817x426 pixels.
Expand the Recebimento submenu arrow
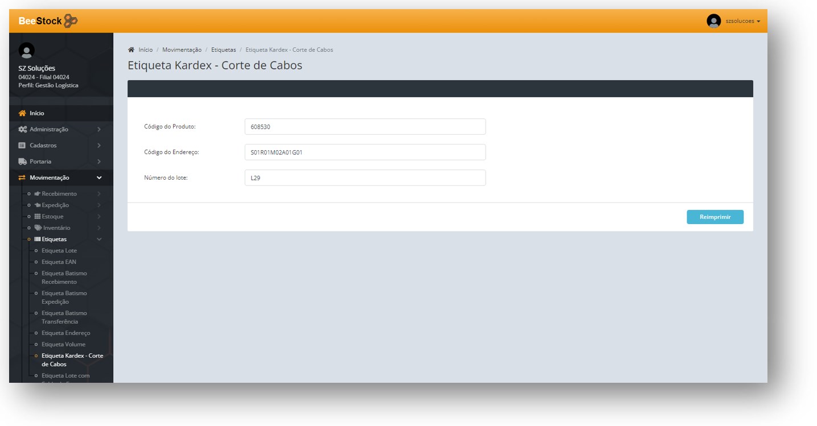tap(99, 194)
